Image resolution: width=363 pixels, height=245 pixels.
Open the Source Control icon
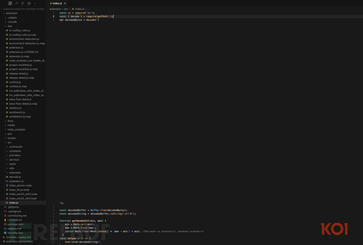(x=23, y=3)
